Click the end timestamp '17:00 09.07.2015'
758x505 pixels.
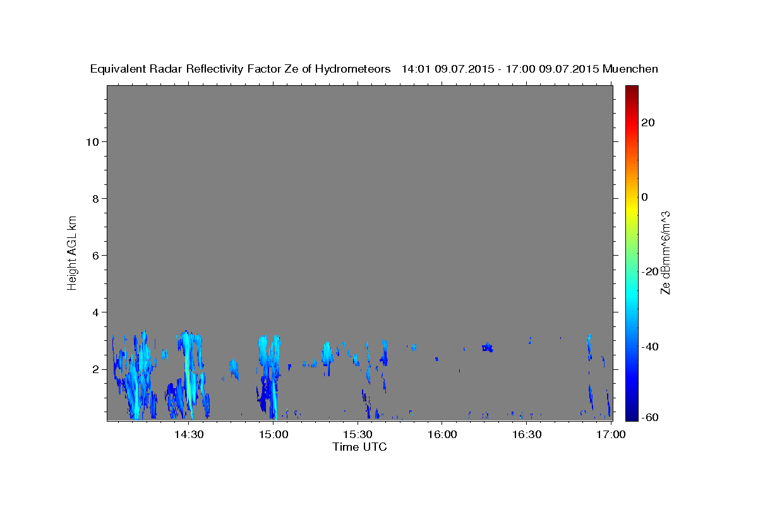554,69
